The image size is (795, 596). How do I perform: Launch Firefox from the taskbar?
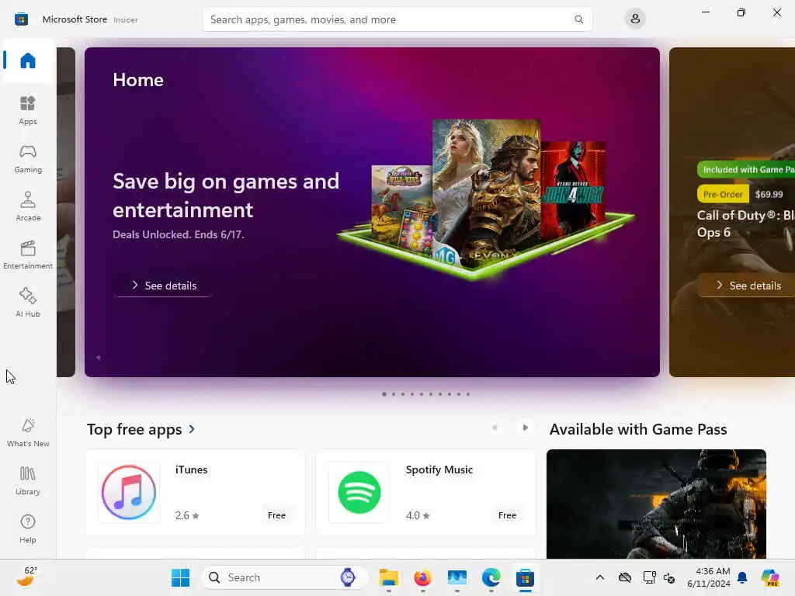coord(423,577)
